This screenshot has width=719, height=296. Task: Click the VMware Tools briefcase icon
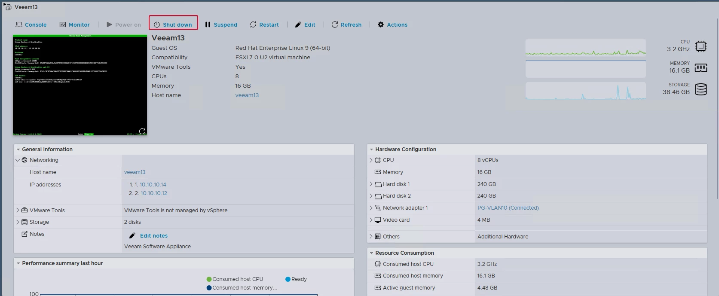(24, 211)
